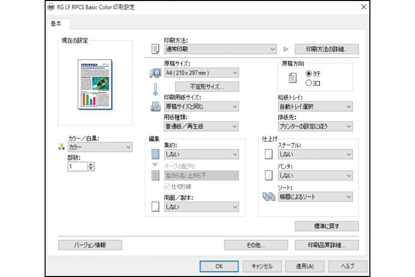
Task: Click the grey page layout icon beside ページの配列
Action: tap(155, 175)
